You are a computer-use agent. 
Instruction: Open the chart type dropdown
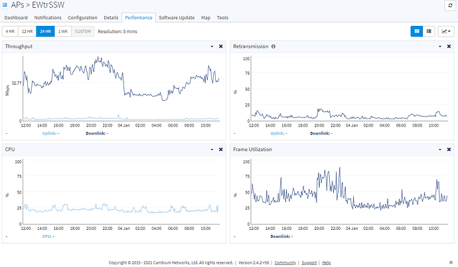click(446, 31)
